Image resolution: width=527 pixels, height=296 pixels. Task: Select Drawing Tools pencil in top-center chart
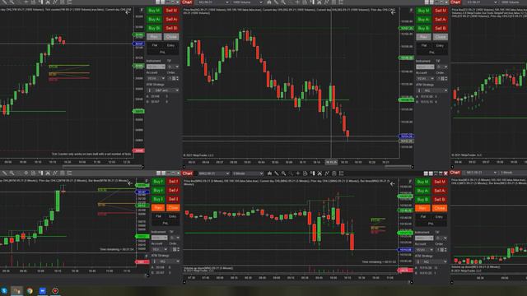[277, 2]
